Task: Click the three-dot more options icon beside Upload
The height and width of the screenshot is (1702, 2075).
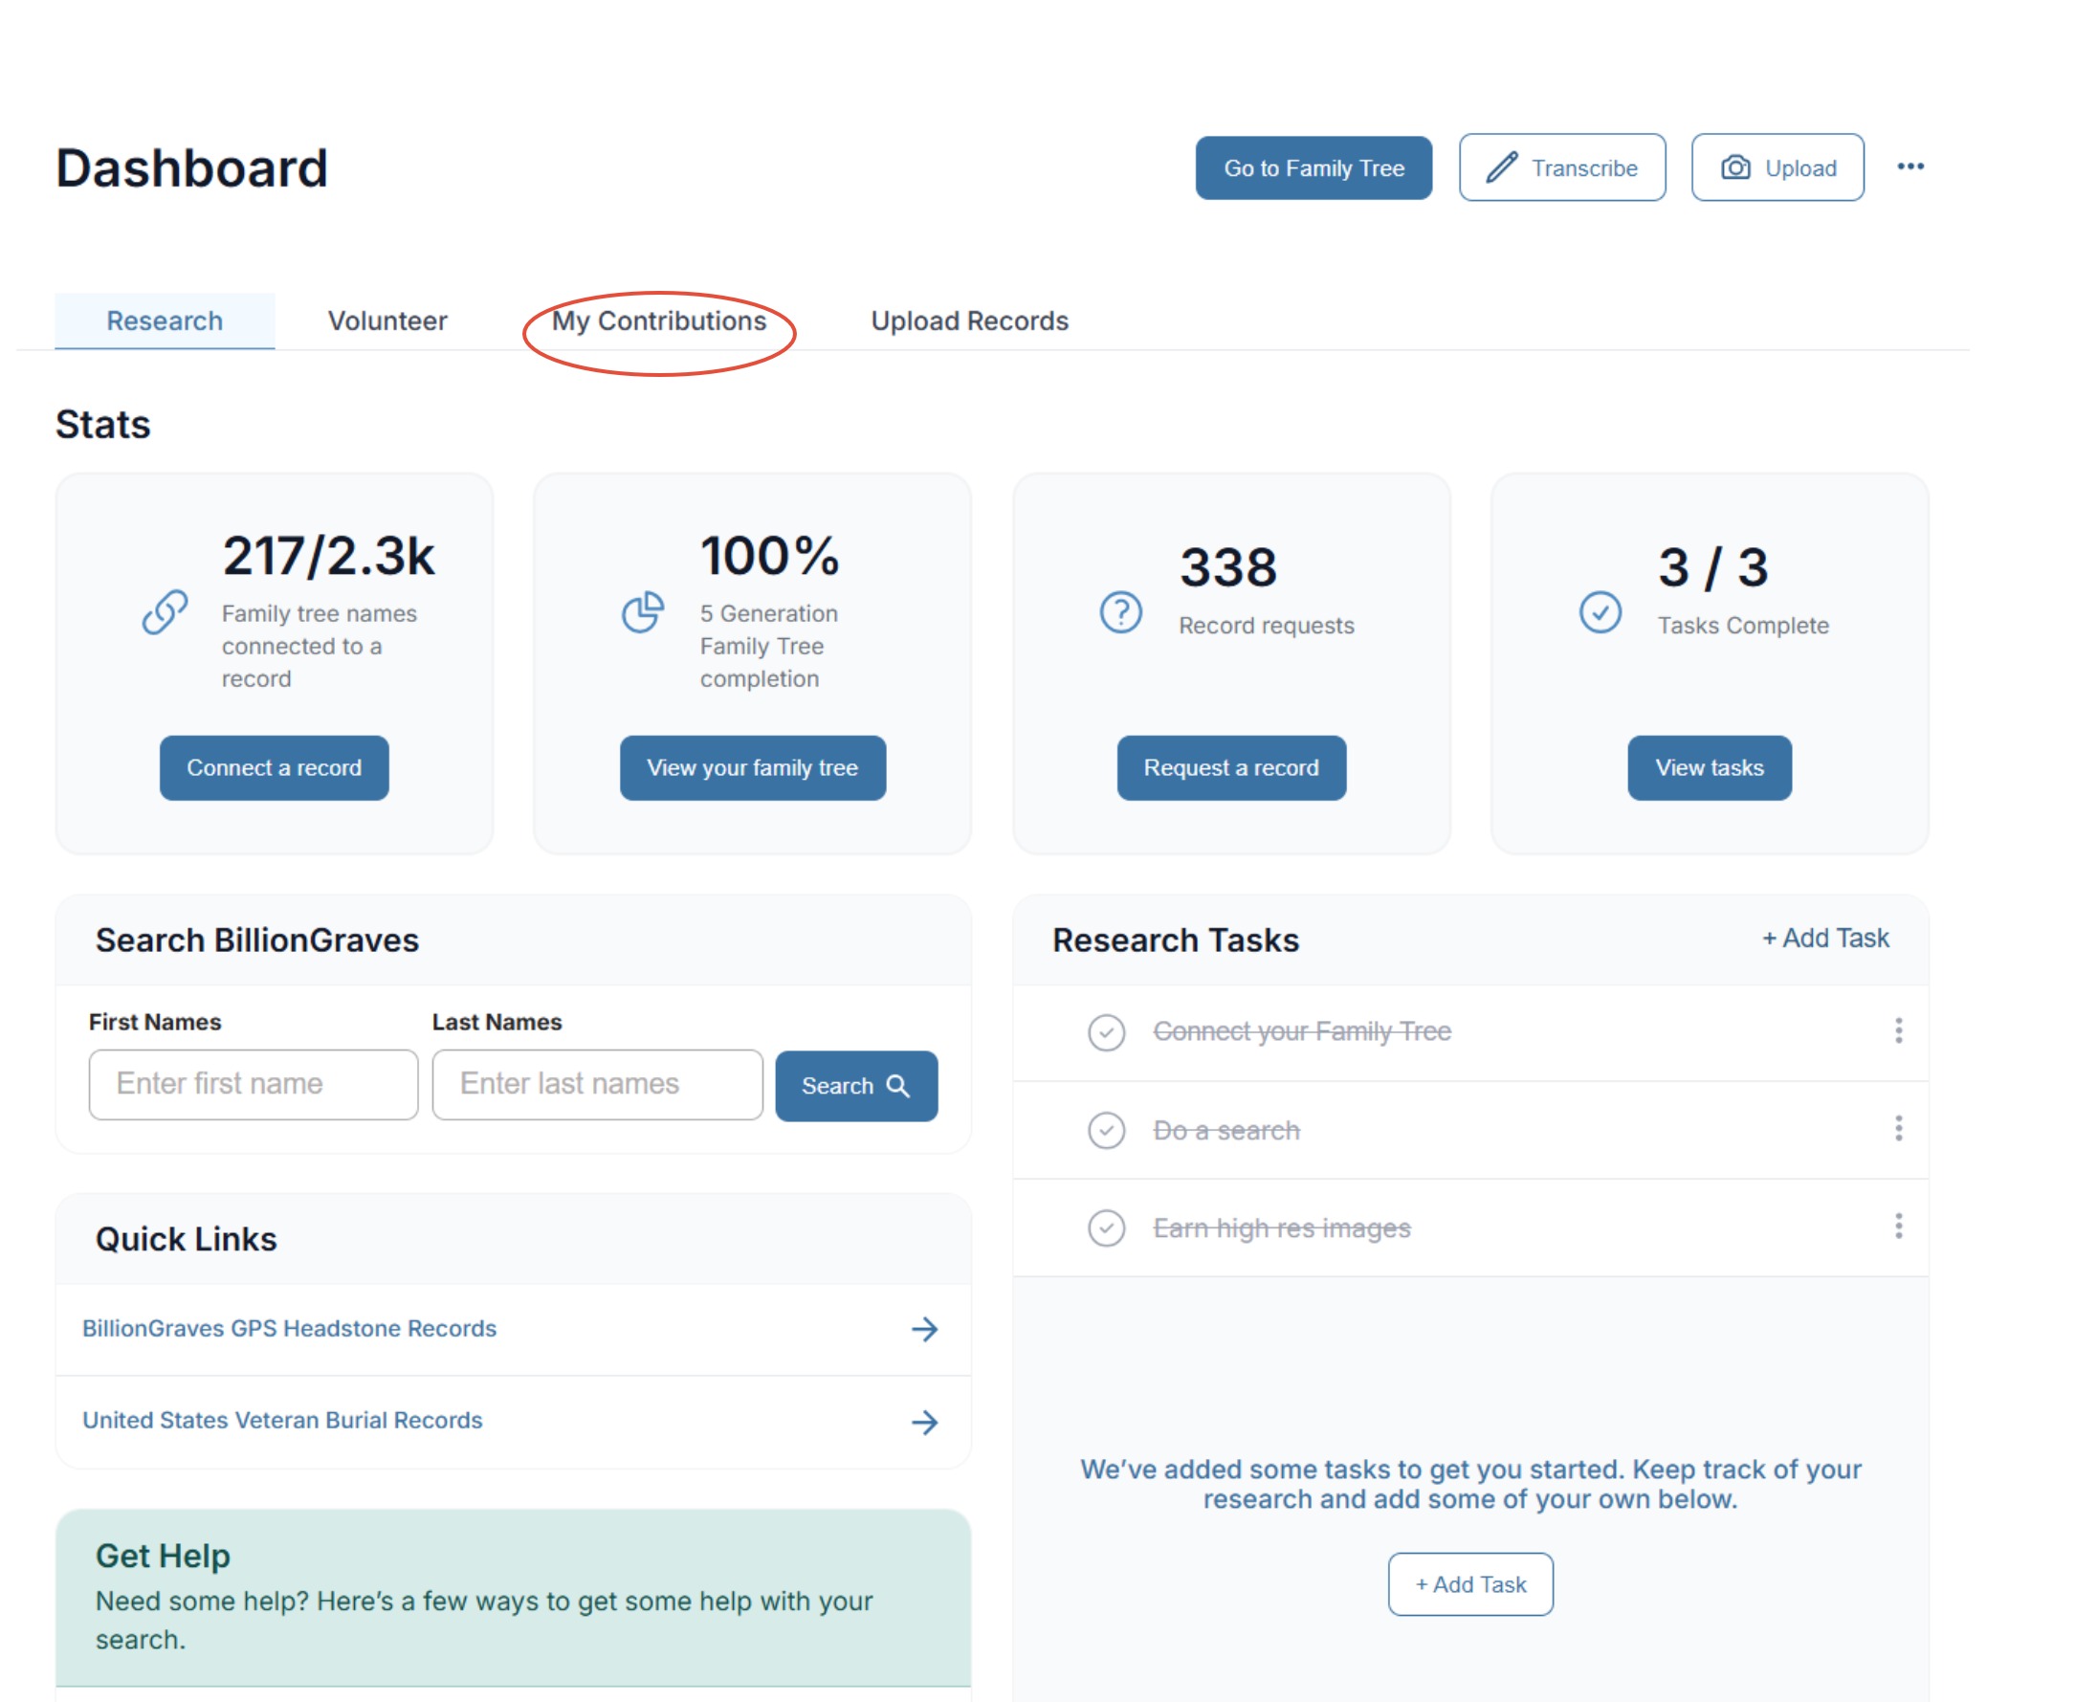Action: 1909,166
